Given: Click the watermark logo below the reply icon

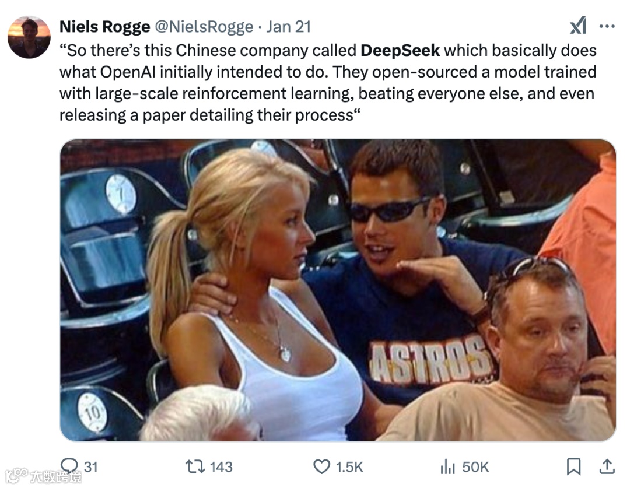Looking at the screenshot, I should (43, 477).
